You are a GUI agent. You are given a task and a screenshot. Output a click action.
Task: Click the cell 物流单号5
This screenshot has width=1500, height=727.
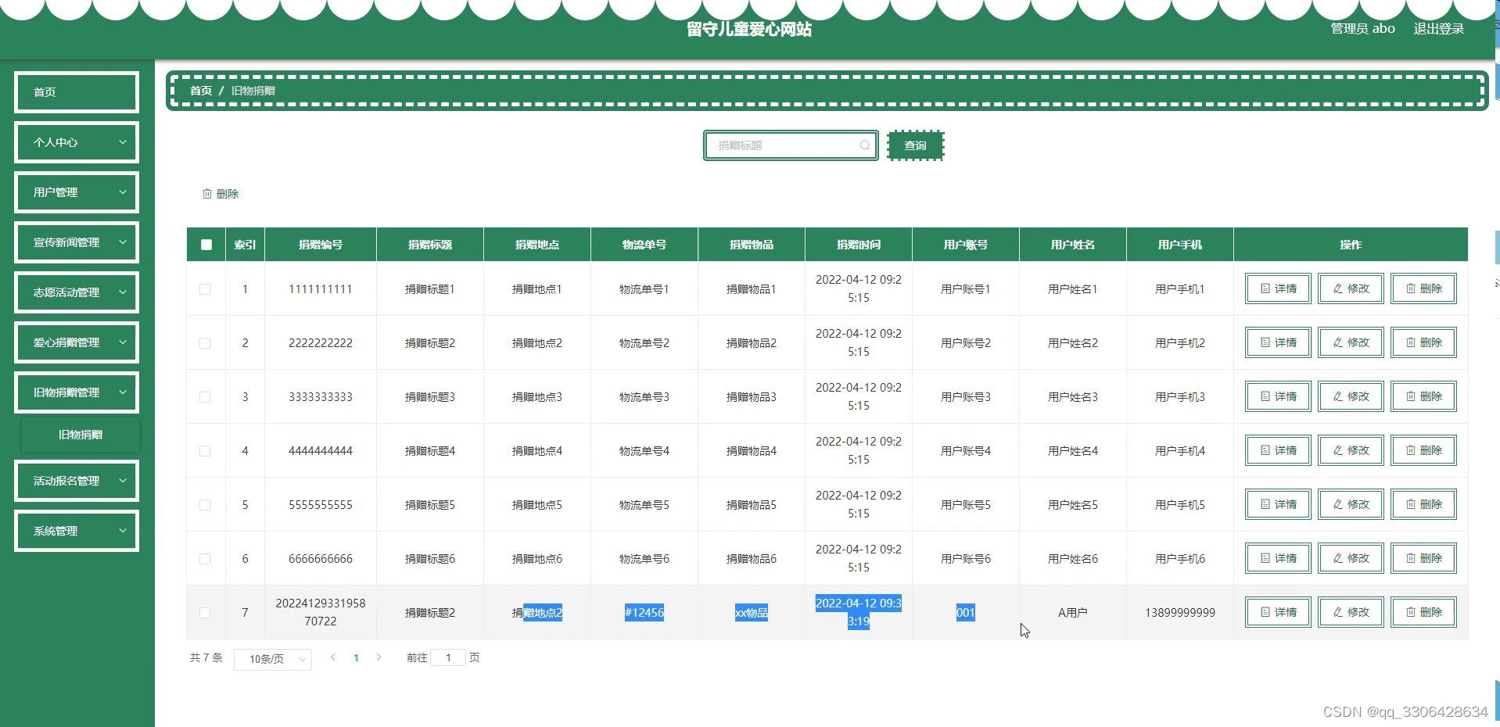pyautogui.click(x=644, y=505)
